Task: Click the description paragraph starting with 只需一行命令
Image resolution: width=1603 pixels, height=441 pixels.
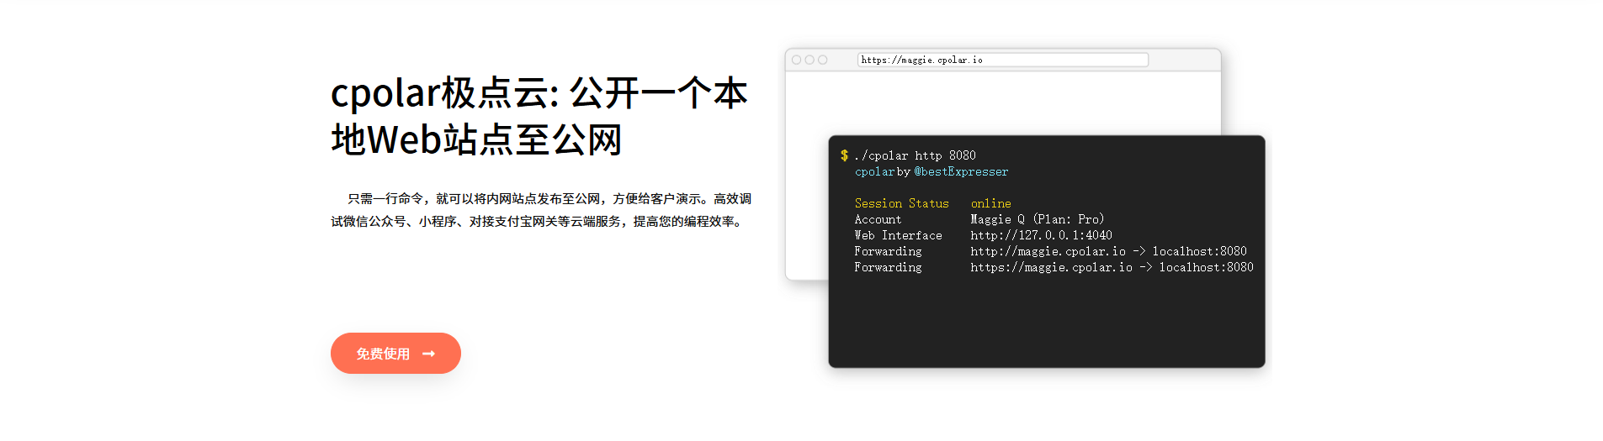Action: click(x=540, y=210)
